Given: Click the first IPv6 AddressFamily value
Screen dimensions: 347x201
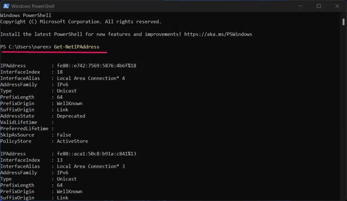Looking at the screenshot, I should point(63,84).
